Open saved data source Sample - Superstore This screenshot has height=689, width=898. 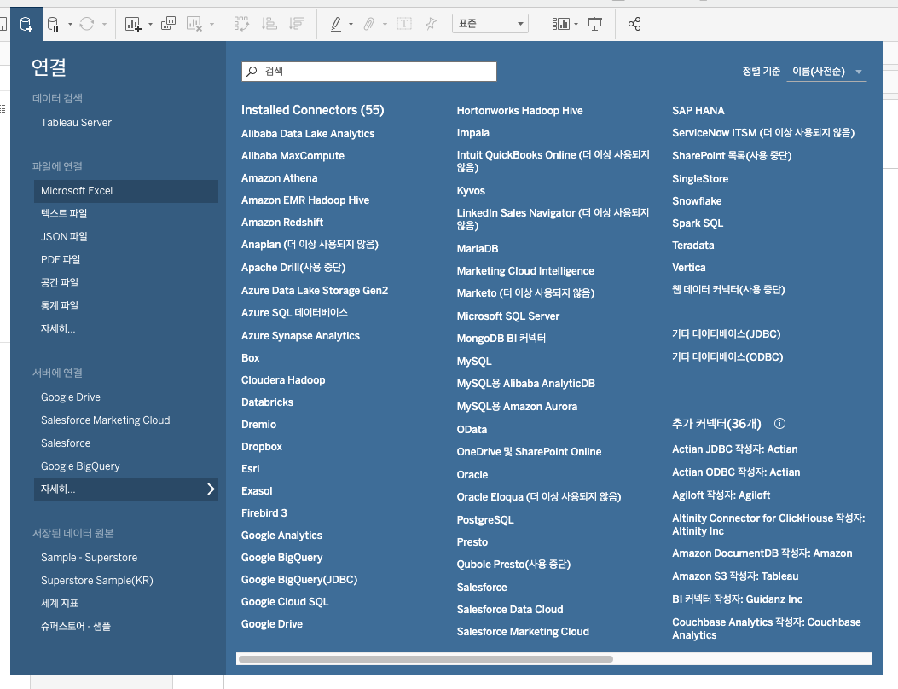(x=89, y=558)
